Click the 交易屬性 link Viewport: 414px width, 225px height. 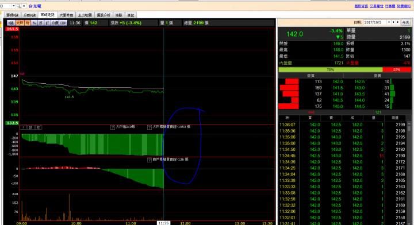[377, 6]
